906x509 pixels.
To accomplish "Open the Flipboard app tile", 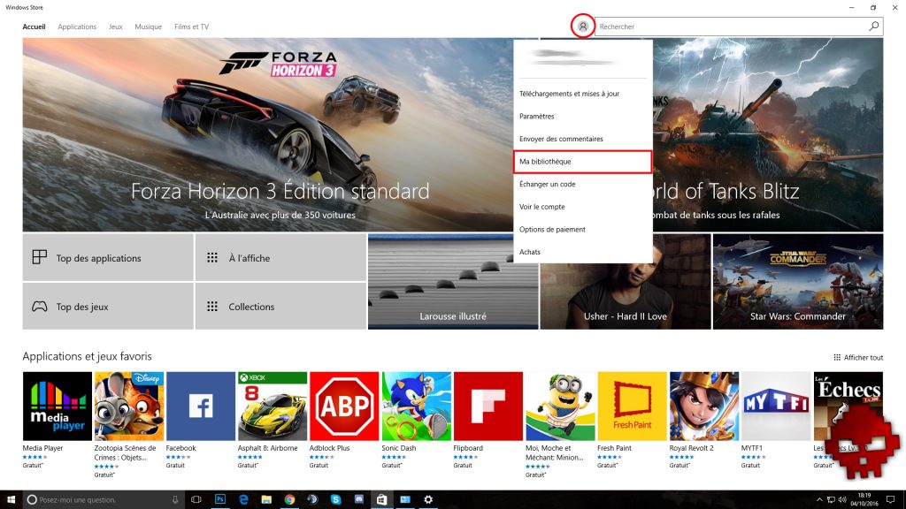I will [x=488, y=406].
